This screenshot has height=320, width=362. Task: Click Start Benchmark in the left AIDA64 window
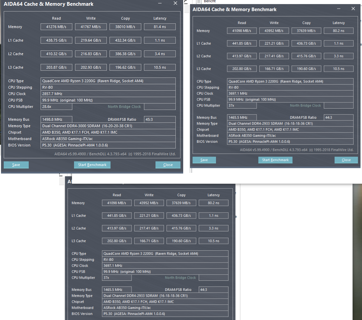point(92,165)
